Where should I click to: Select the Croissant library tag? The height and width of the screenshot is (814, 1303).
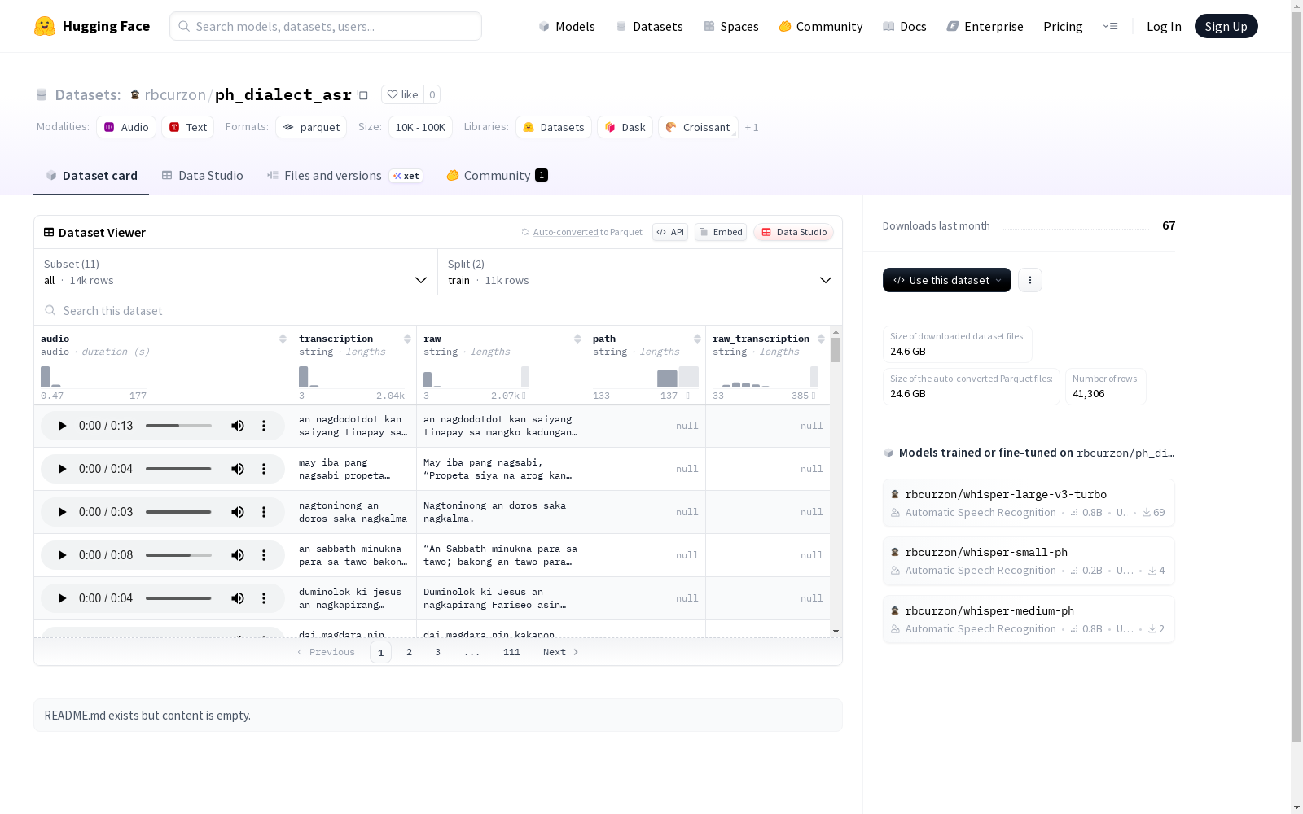(x=698, y=127)
